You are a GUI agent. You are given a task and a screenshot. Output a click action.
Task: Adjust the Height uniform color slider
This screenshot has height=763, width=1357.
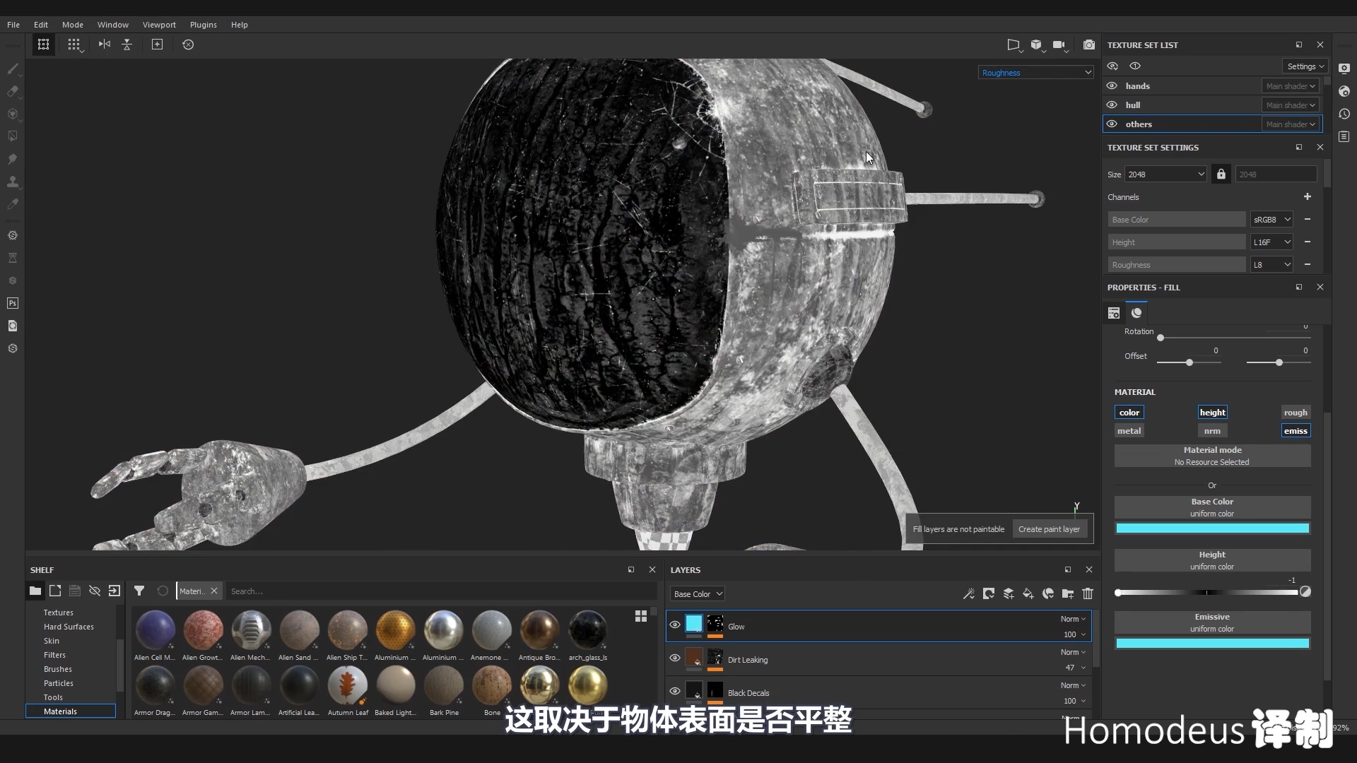pos(1207,593)
